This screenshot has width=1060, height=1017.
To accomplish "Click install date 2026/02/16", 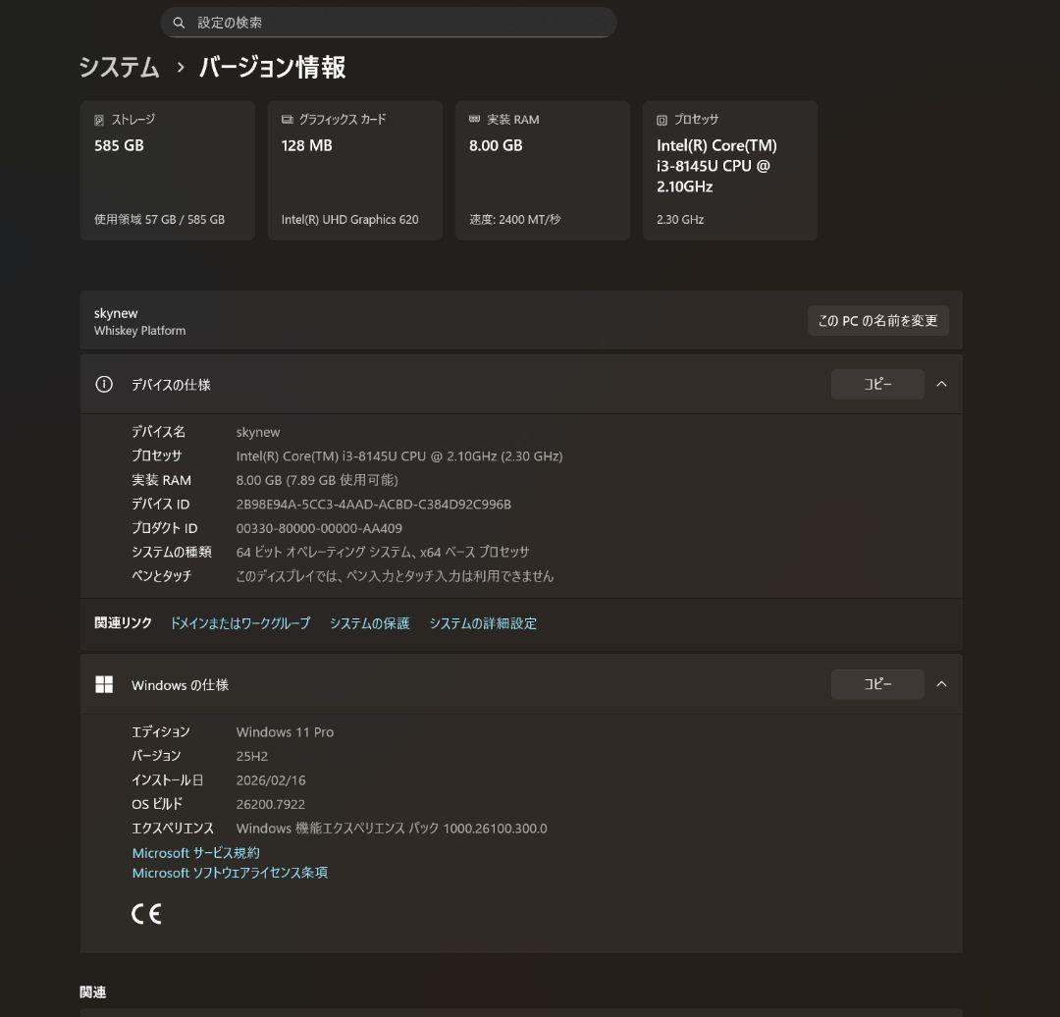I will (x=271, y=780).
